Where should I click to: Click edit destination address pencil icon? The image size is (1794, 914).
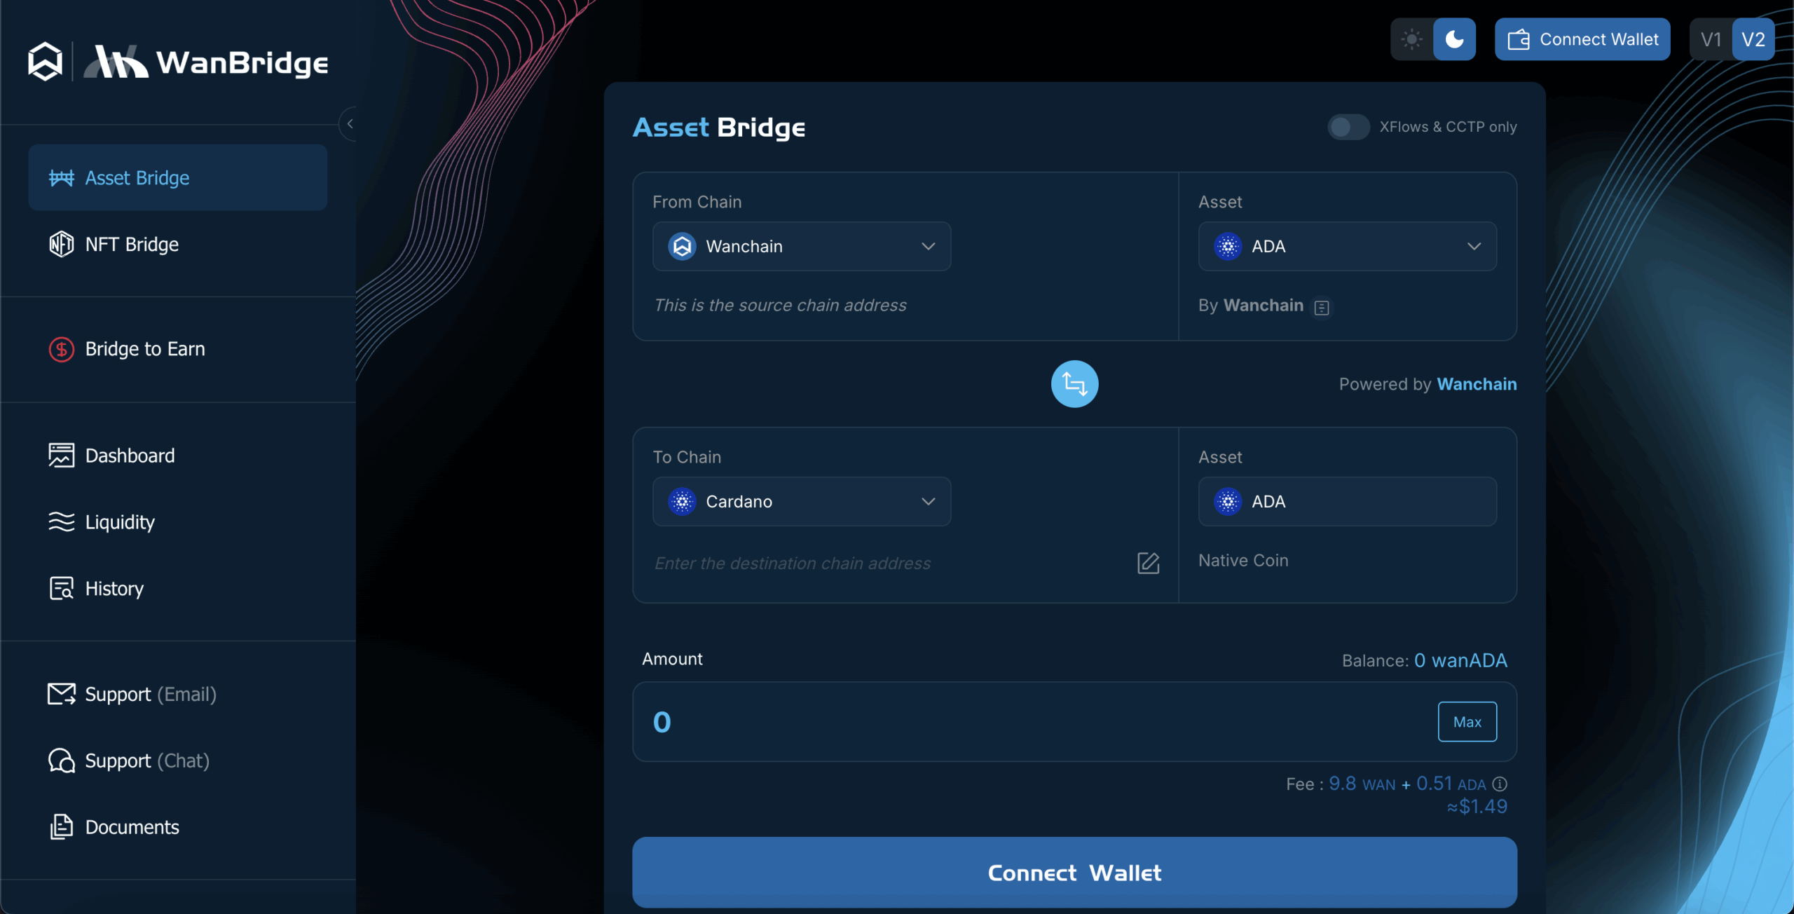[x=1148, y=563]
